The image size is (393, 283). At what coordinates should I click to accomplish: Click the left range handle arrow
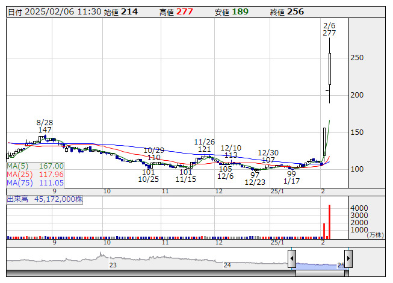click(x=292, y=259)
